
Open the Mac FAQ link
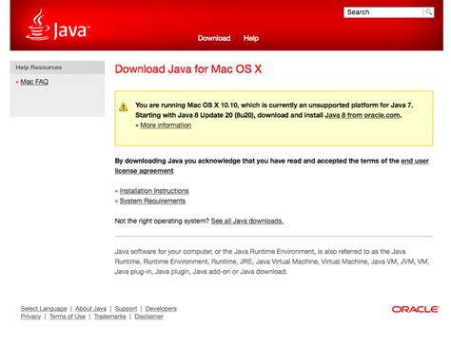click(34, 82)
